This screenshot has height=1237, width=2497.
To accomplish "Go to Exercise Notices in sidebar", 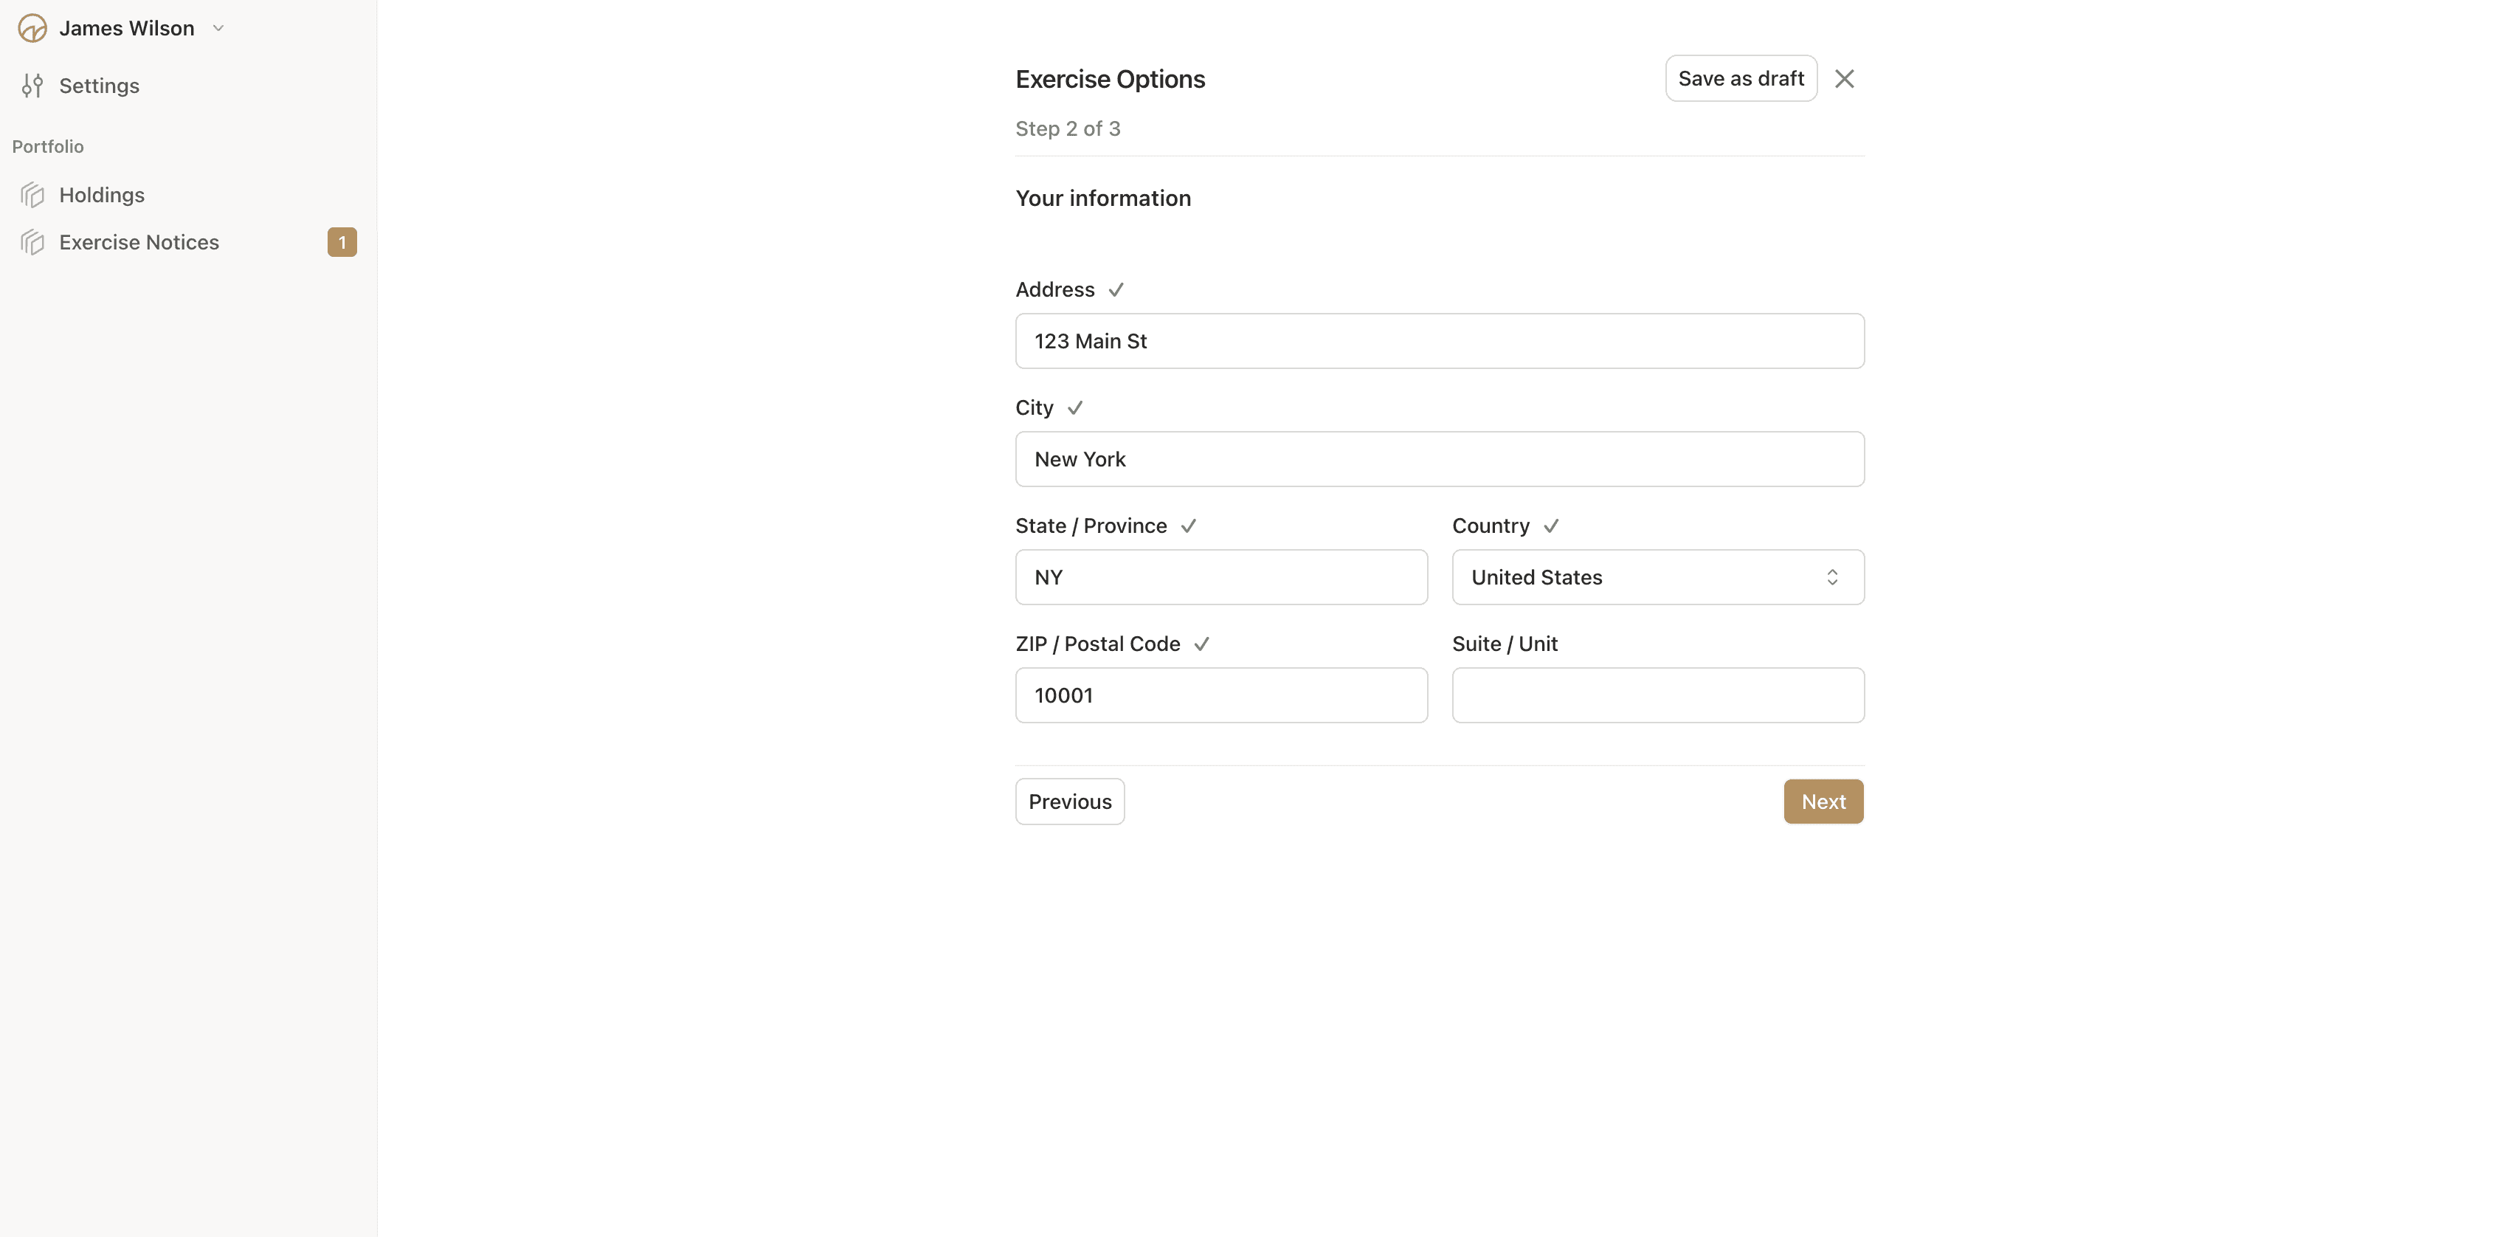I will [139, 242].
